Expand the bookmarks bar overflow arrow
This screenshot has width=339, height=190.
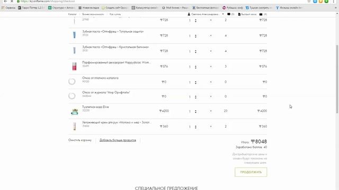[335, 8]
